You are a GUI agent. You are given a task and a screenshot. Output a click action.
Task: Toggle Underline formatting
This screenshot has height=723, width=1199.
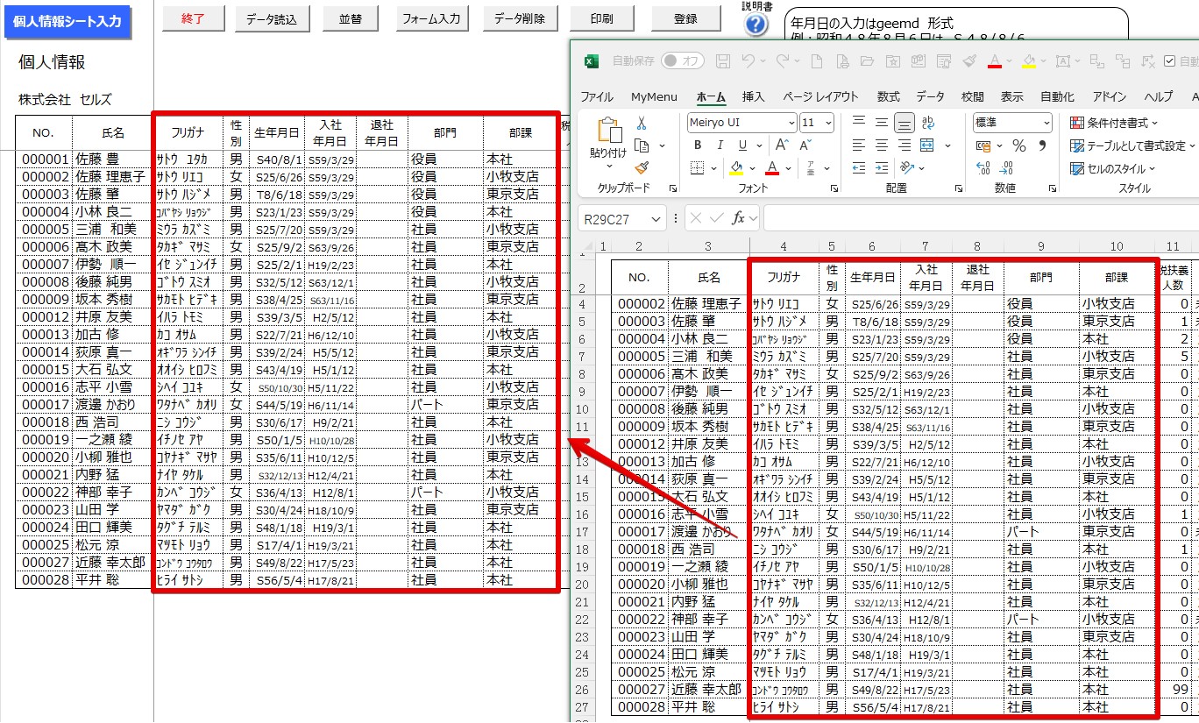click(x=743, y=145)
